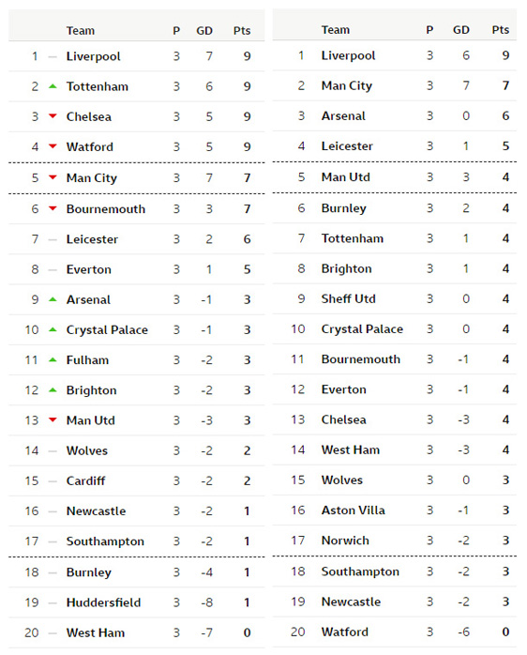Click the green up arrow beside Fulham
Viewport: 527px width, 655px height.
pyautogui.click(x=53, y=359)
